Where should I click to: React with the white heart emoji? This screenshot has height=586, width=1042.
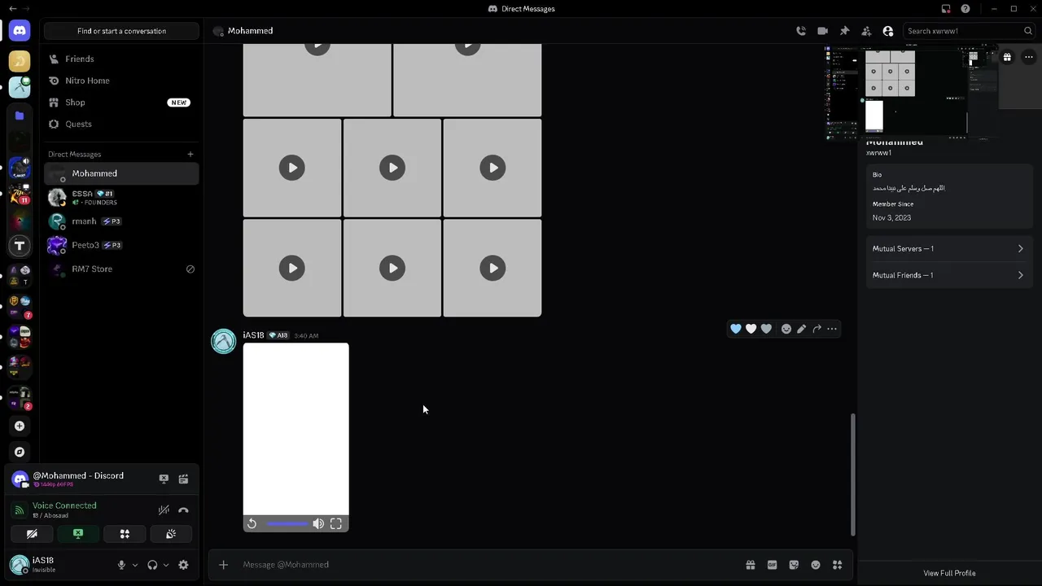pos(751,329)
